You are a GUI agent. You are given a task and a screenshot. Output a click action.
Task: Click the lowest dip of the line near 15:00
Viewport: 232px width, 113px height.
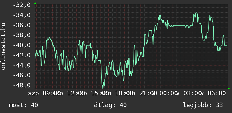pos(103,87)
